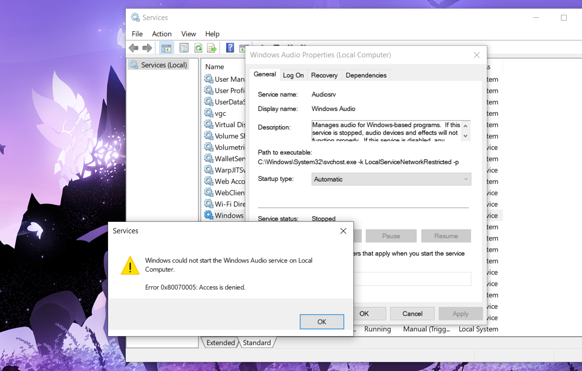Switch to the Standard view tab
The height and width of the screenshot is (371, 582).
pos(257,343)
